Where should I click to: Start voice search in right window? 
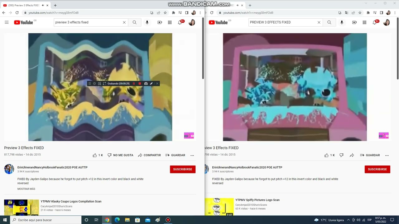(x=342, y=22)
